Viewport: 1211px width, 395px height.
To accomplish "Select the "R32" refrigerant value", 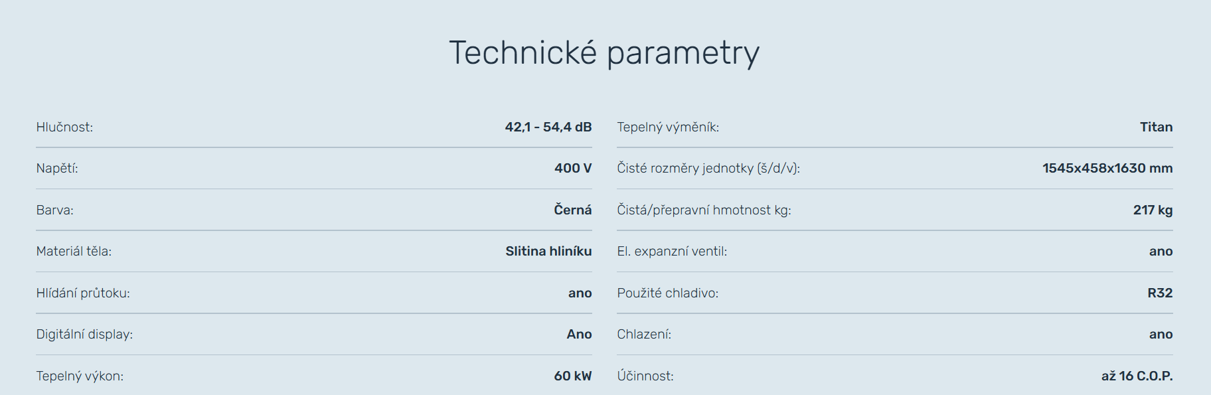I will pos(1160,293).
